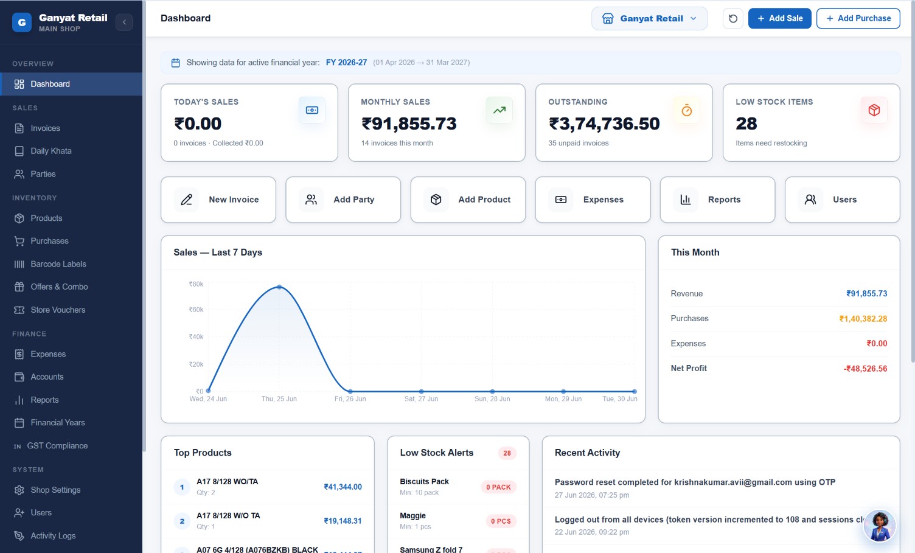Click the Add Party quick action
The image size is (915, 553).
[343, 200]
